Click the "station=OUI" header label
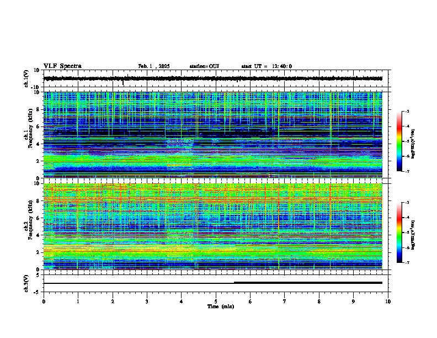Viewport: 437px width, 338px height. tap(204, 66)
